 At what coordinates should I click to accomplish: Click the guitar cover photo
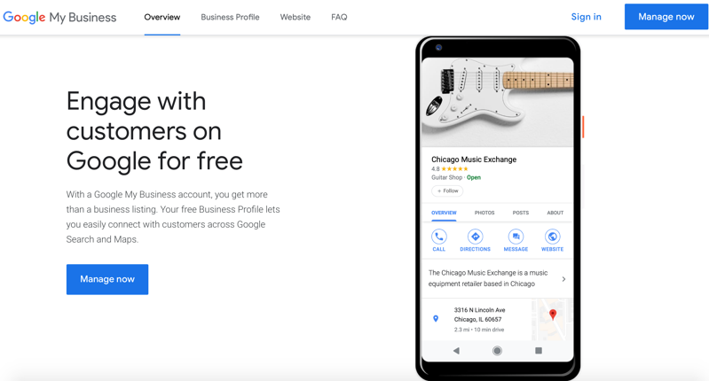pyautogui.click(x=498, y=102)
